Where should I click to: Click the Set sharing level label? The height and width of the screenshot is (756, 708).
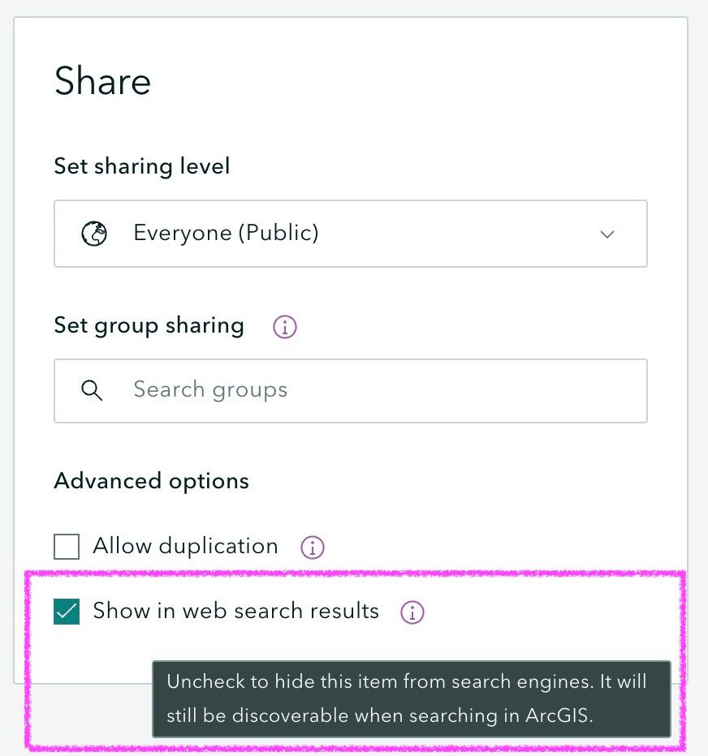pos(142,166)
